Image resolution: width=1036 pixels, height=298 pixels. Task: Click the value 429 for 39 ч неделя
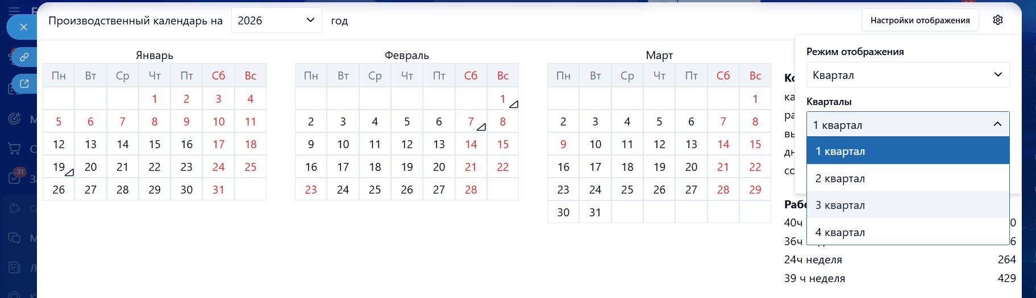coord(1006,278)
